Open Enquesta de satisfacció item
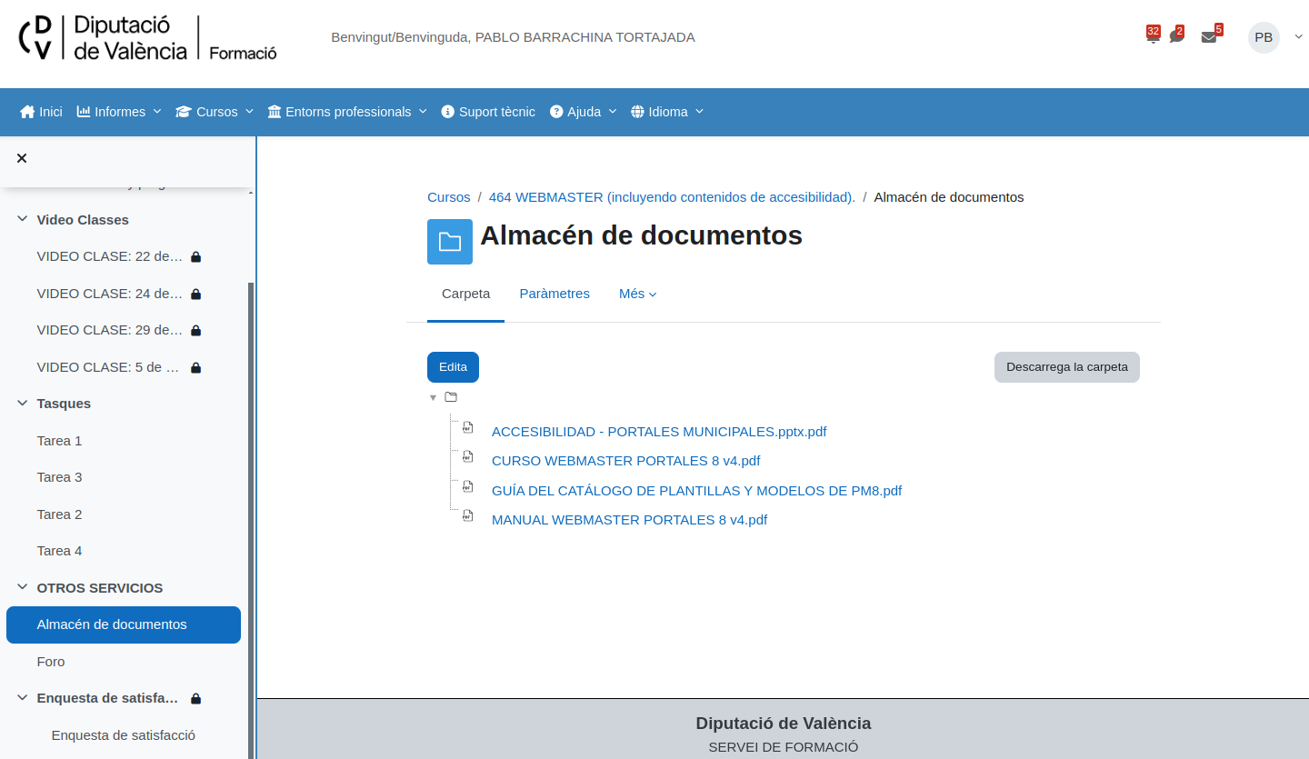Screen dimensions: 1309x759 124,735
